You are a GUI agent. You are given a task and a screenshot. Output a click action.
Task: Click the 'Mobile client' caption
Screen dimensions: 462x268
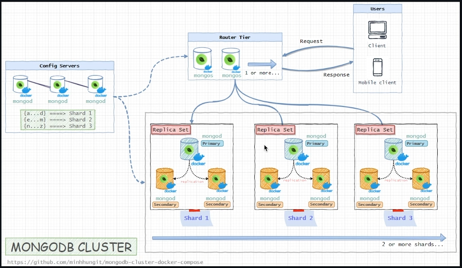pos(377,83)
